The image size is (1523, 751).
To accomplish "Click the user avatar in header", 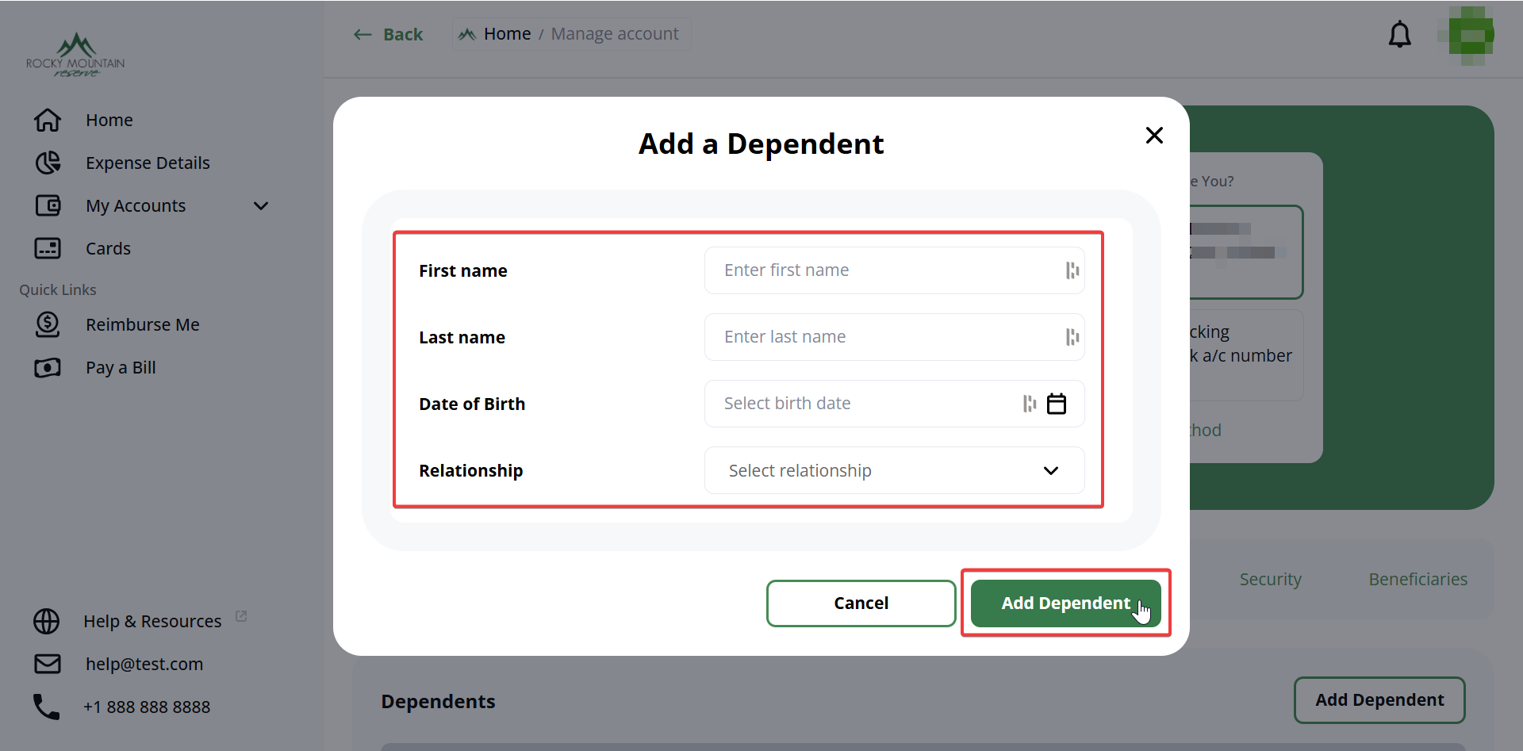I will pos(1466,35).
